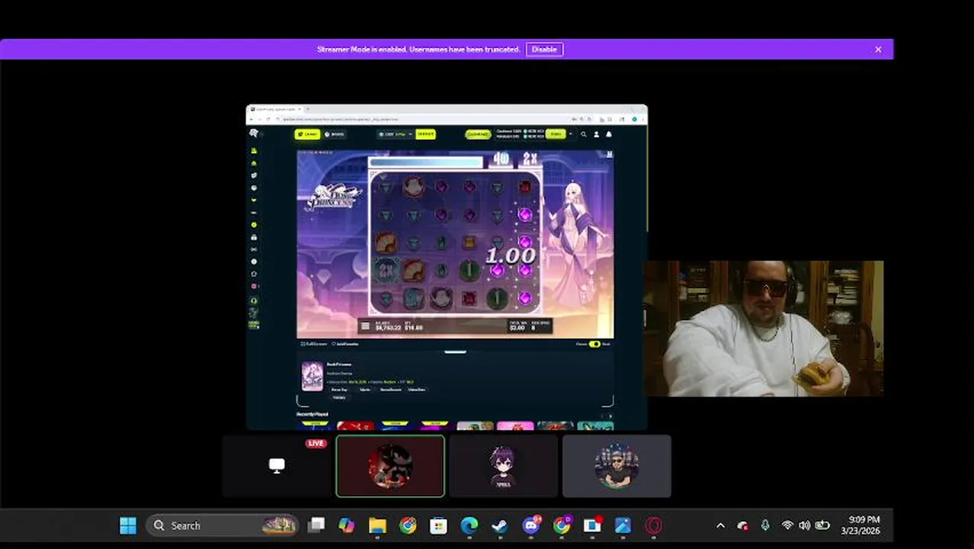Open Task View from the taskbar
The height and width of the screenshot is (549, 974).
coord(316,525)
